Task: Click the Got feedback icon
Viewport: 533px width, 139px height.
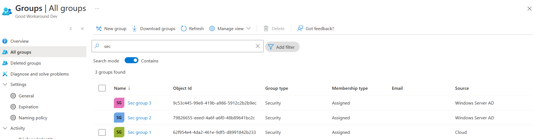Action: click(300, 28)
